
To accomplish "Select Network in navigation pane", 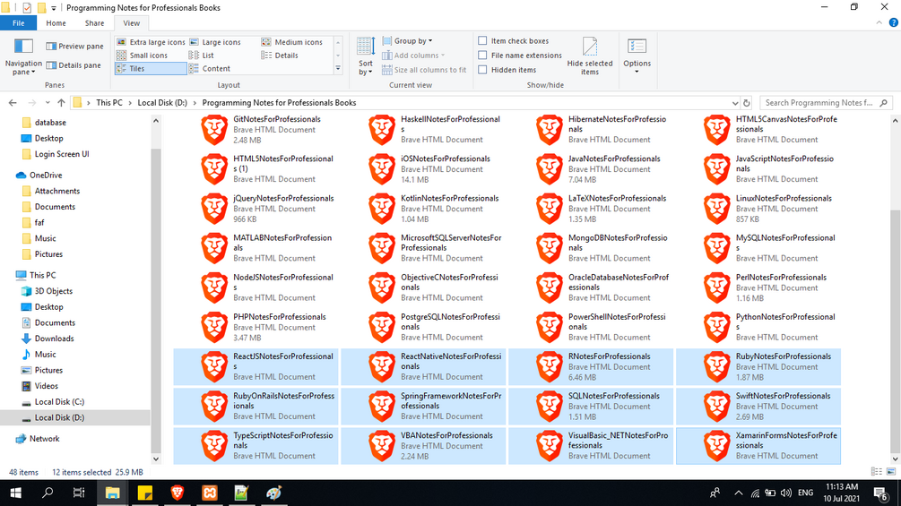I will [44, 438].
